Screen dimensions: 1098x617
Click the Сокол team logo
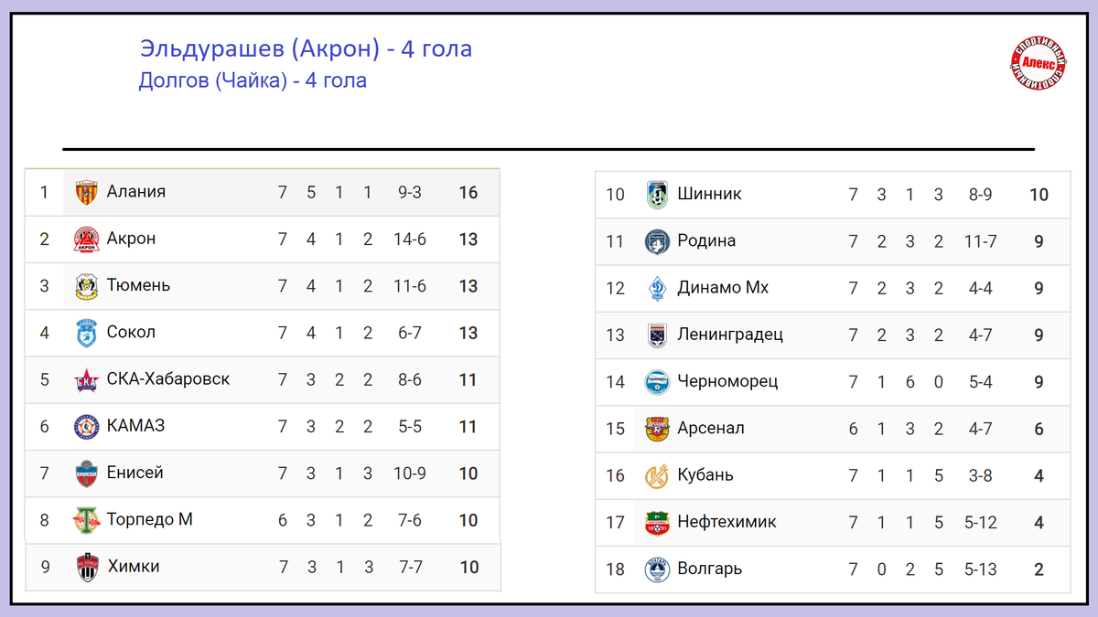pyautogui.click(x=86, y=333)
